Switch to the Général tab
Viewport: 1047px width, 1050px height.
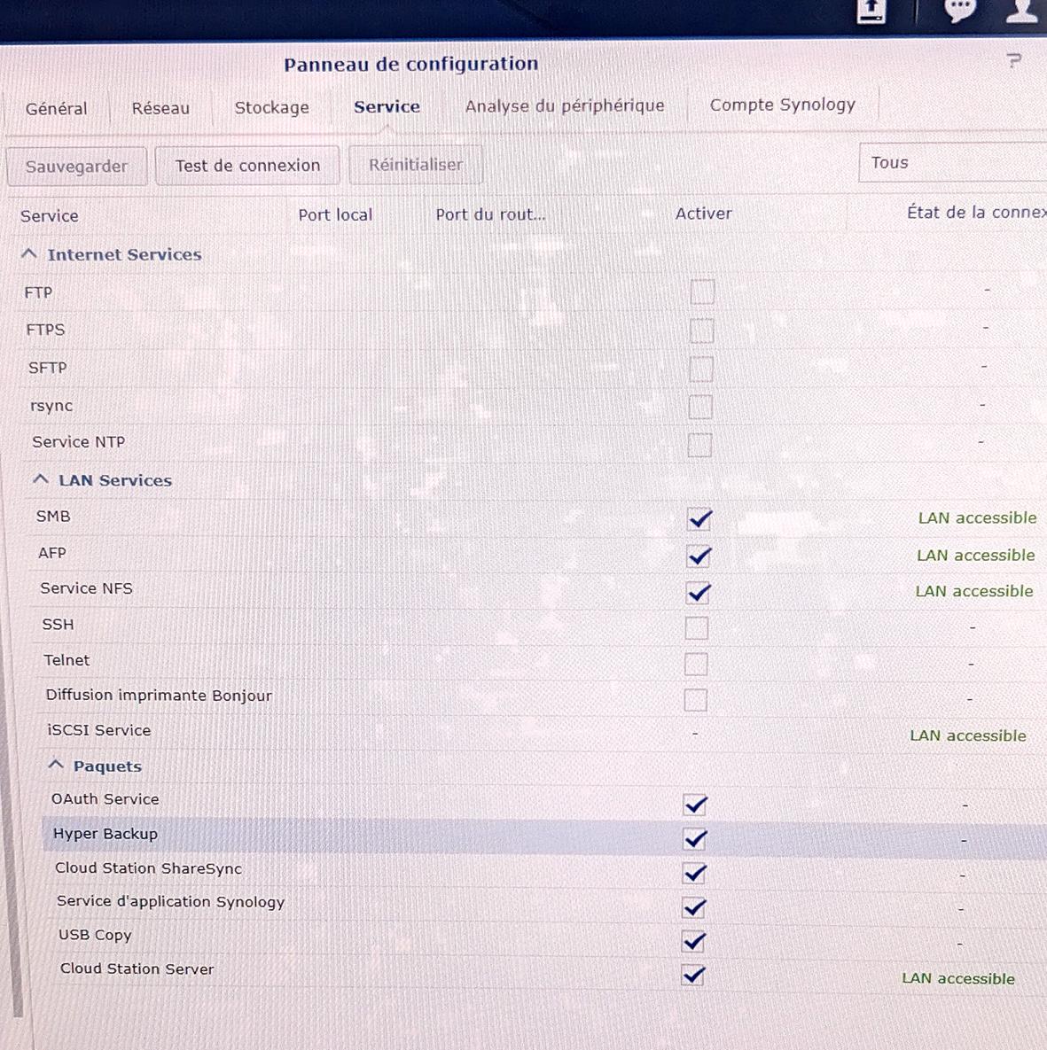(x=56, y=108)
